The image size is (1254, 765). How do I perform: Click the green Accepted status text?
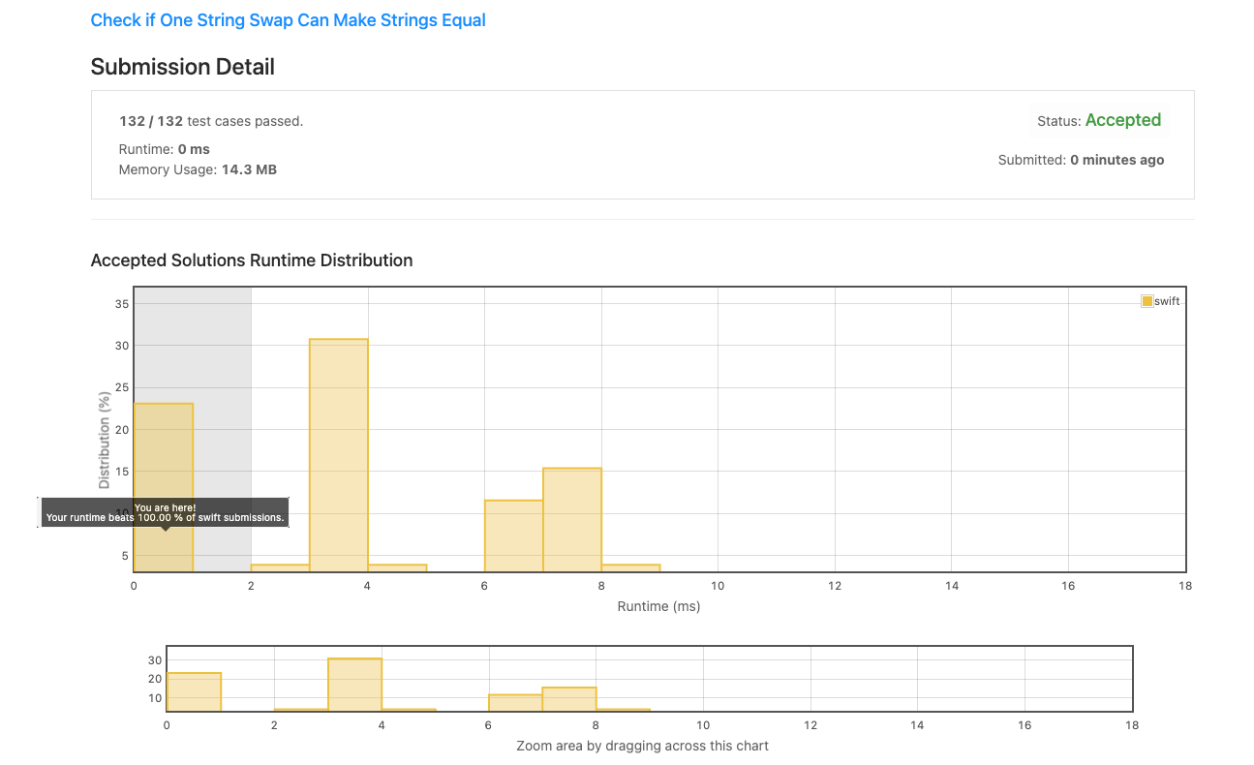click(x=1123, y=120)
